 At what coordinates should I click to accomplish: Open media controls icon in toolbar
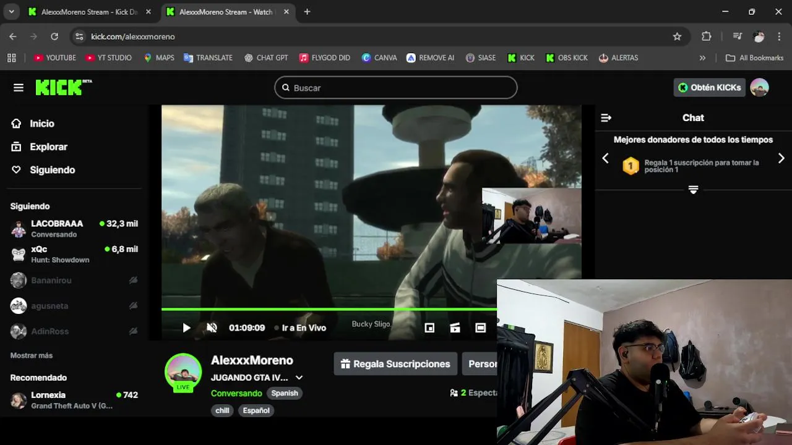(737, 36)
